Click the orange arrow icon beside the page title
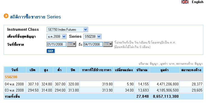Screen dimensions: 210x103 pyautogui.click(x=6, y=16)
